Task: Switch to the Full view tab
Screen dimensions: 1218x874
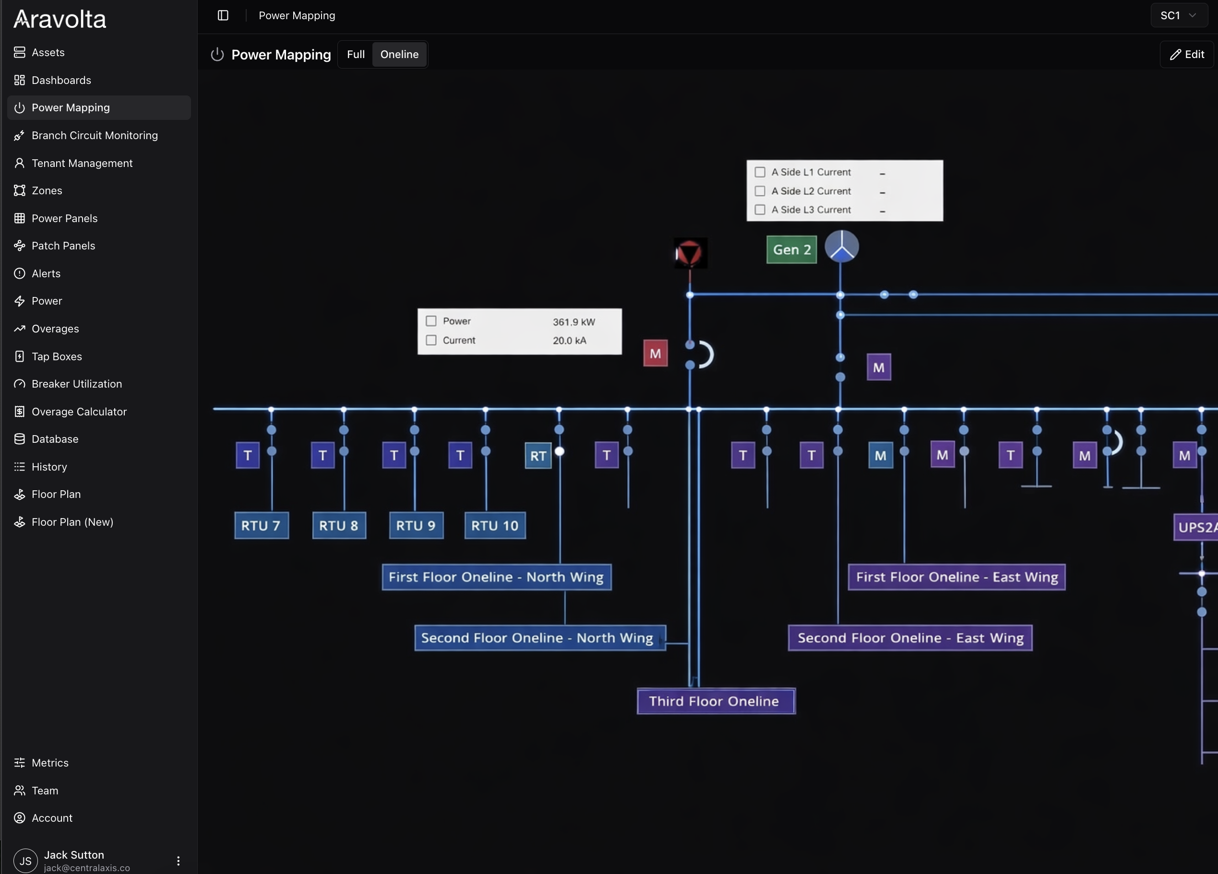Action: point(356,54)
